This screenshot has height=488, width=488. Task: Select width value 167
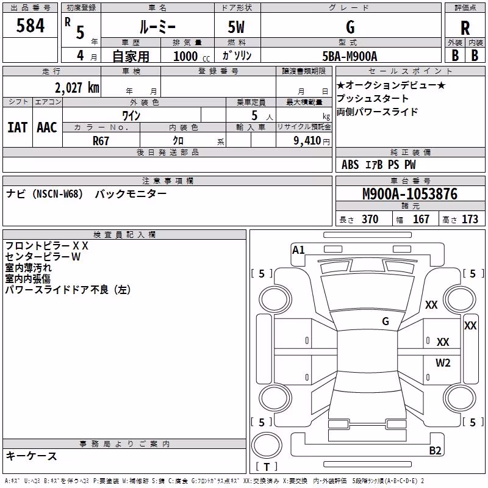421,219
